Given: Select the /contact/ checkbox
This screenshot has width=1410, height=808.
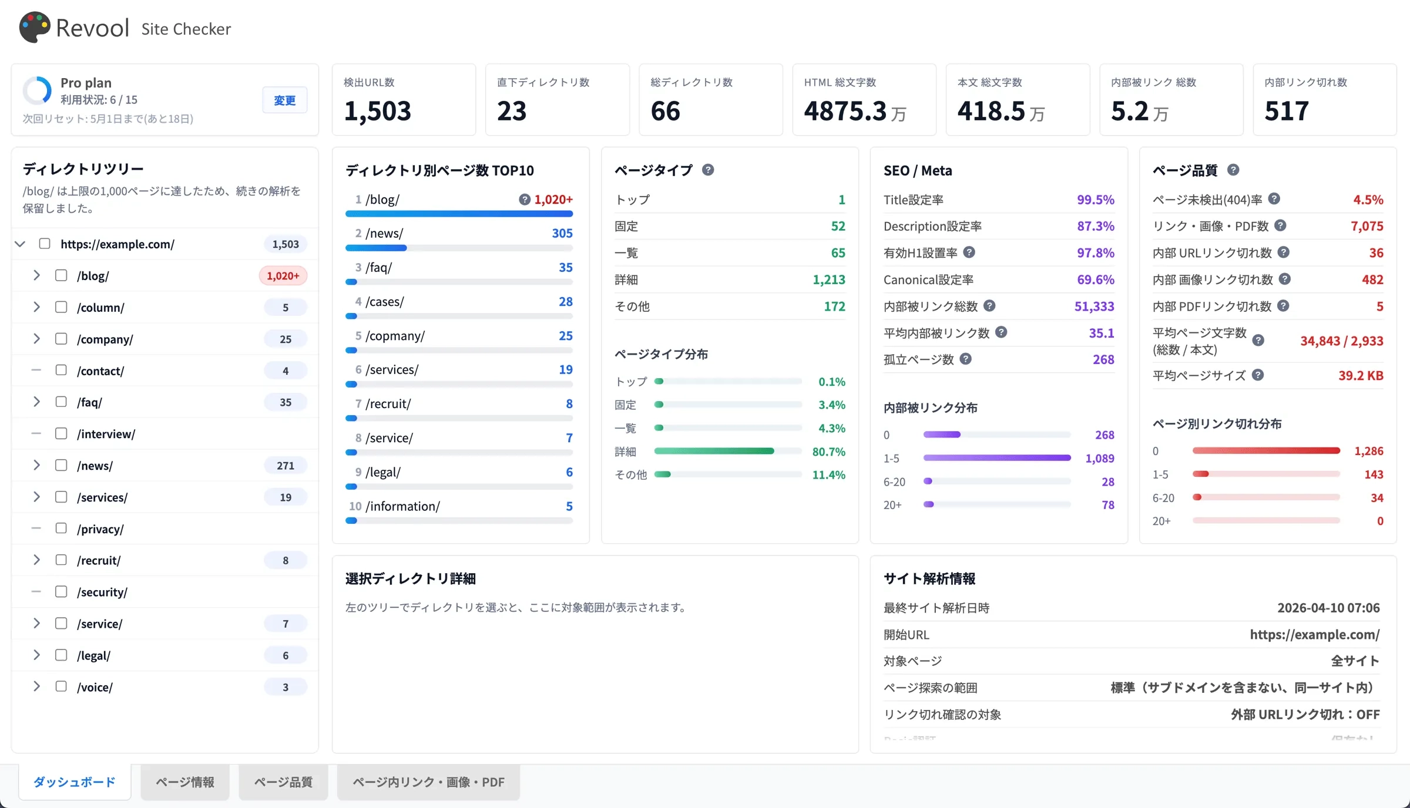Looking at the screenshot, I should point(61,371).
